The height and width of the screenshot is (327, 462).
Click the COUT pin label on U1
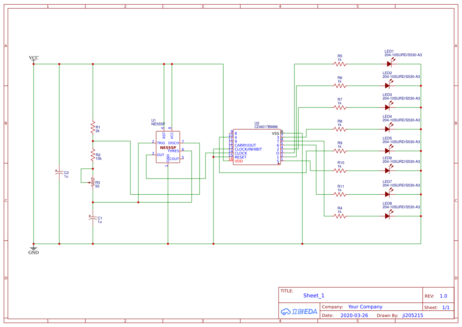174,159
